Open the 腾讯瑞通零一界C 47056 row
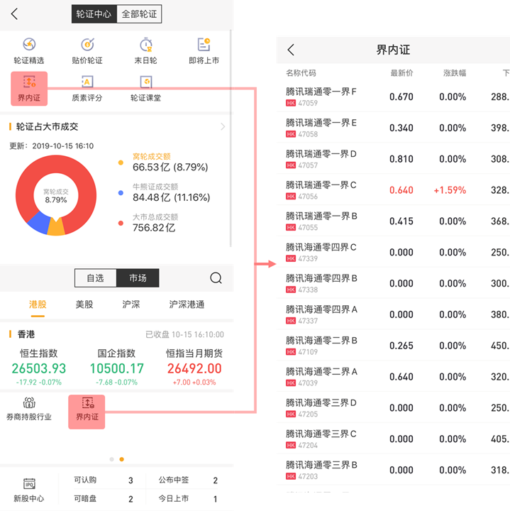This screenshot has height=511, width=510. tap(393, 190)
